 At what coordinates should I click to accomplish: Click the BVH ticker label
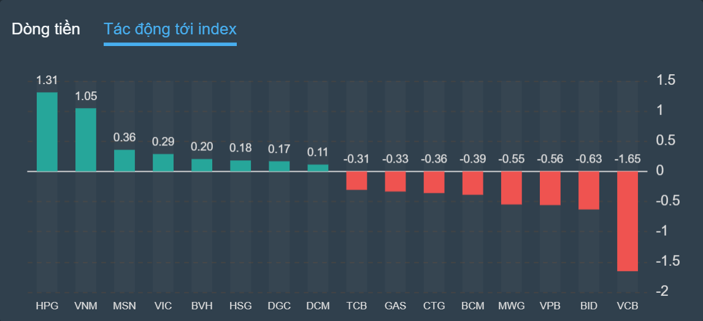[x=202, y=305]
